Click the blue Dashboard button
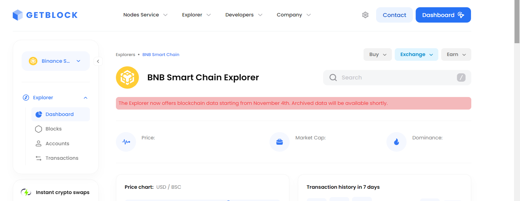This screenshot has height=201, width=520. pyautogui.click(x=443, y=15)
